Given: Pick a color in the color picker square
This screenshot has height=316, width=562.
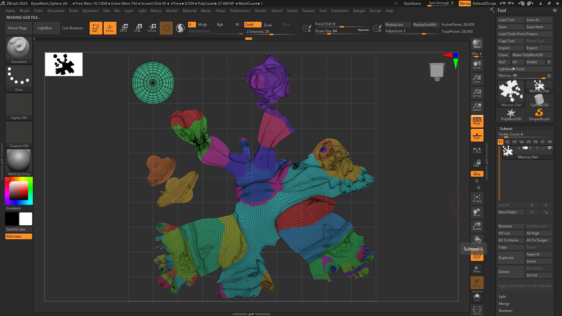Looking at the screenshot, I should (x=19, y=190).
